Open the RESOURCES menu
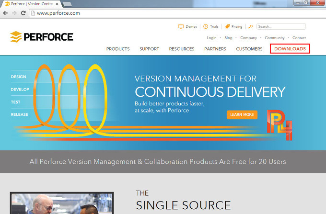Image resolution: width=326 pixels, height=214 pixels. (182, 49)
